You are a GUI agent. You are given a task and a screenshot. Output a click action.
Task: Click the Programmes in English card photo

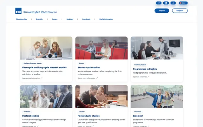[x=157, y=48]
